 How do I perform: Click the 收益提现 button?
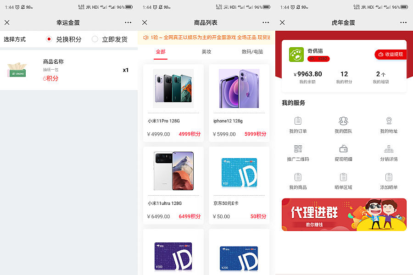(x=391, y=54)
